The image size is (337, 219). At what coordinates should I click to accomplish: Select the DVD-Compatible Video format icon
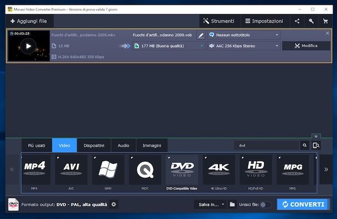[x=182, y=169]
